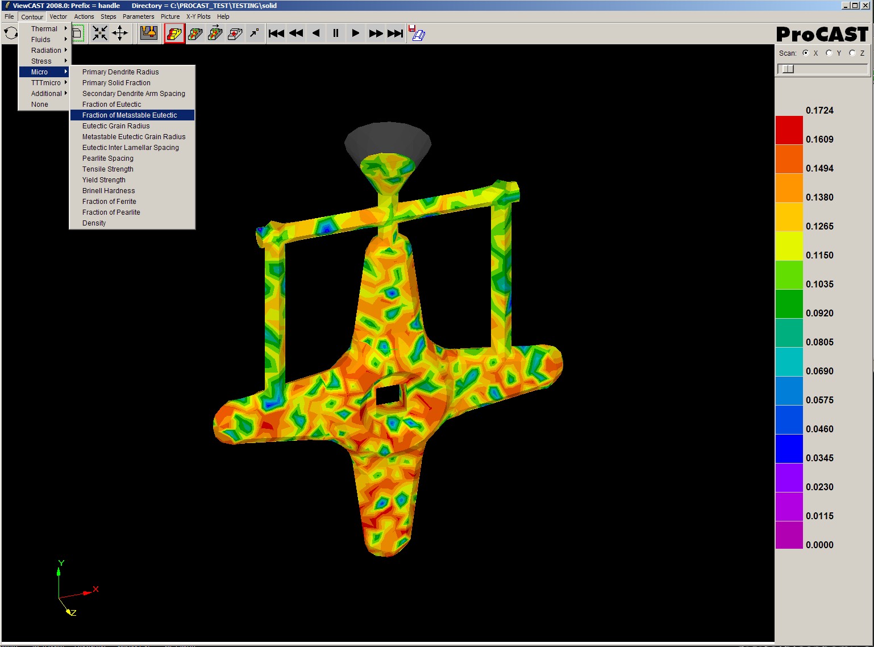The height and width of the screenshot is (647, 874).
Task: Click the yellow color scale swatch
Action: [x=789, y=246]
